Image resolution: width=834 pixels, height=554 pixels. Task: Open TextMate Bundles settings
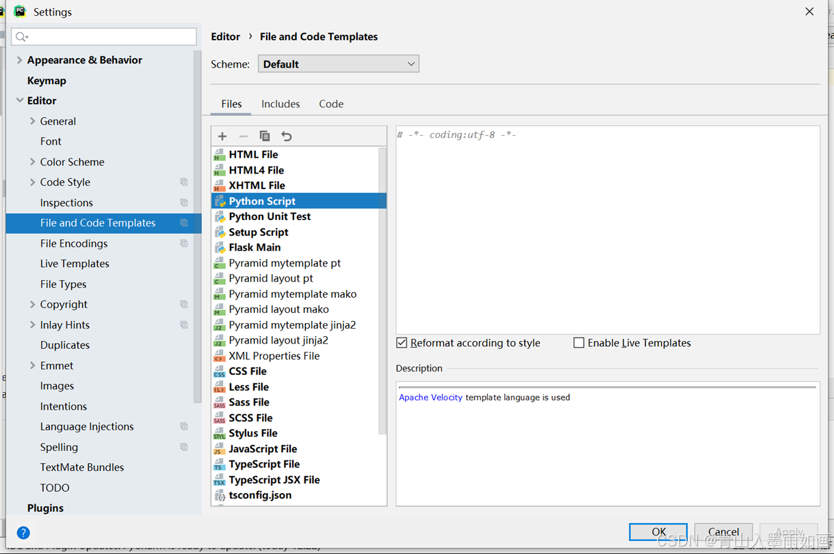coord(82,467)
